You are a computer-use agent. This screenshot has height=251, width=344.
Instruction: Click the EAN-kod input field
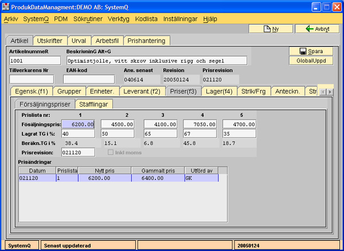89,79
